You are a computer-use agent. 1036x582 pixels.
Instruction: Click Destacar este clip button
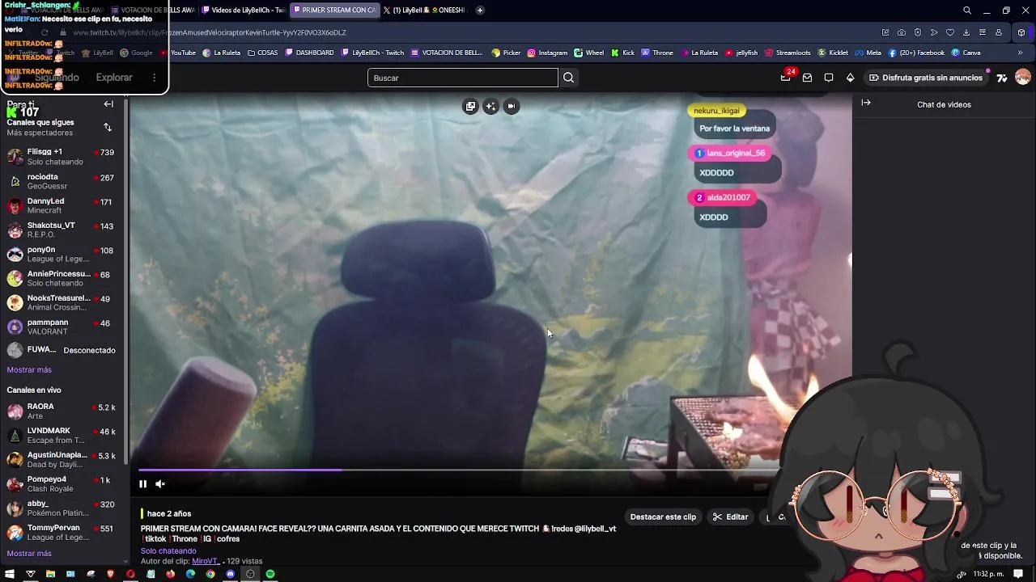click(663, 517)
